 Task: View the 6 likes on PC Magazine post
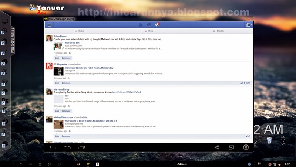(x=243, y=83)
